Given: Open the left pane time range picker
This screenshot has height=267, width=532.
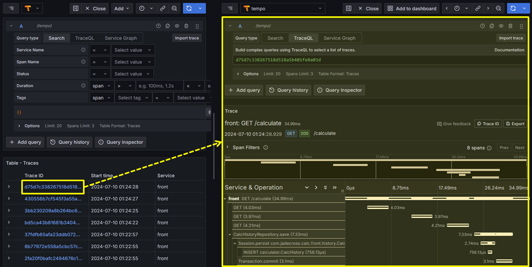Looking at the screenshot, I should 146,9.
